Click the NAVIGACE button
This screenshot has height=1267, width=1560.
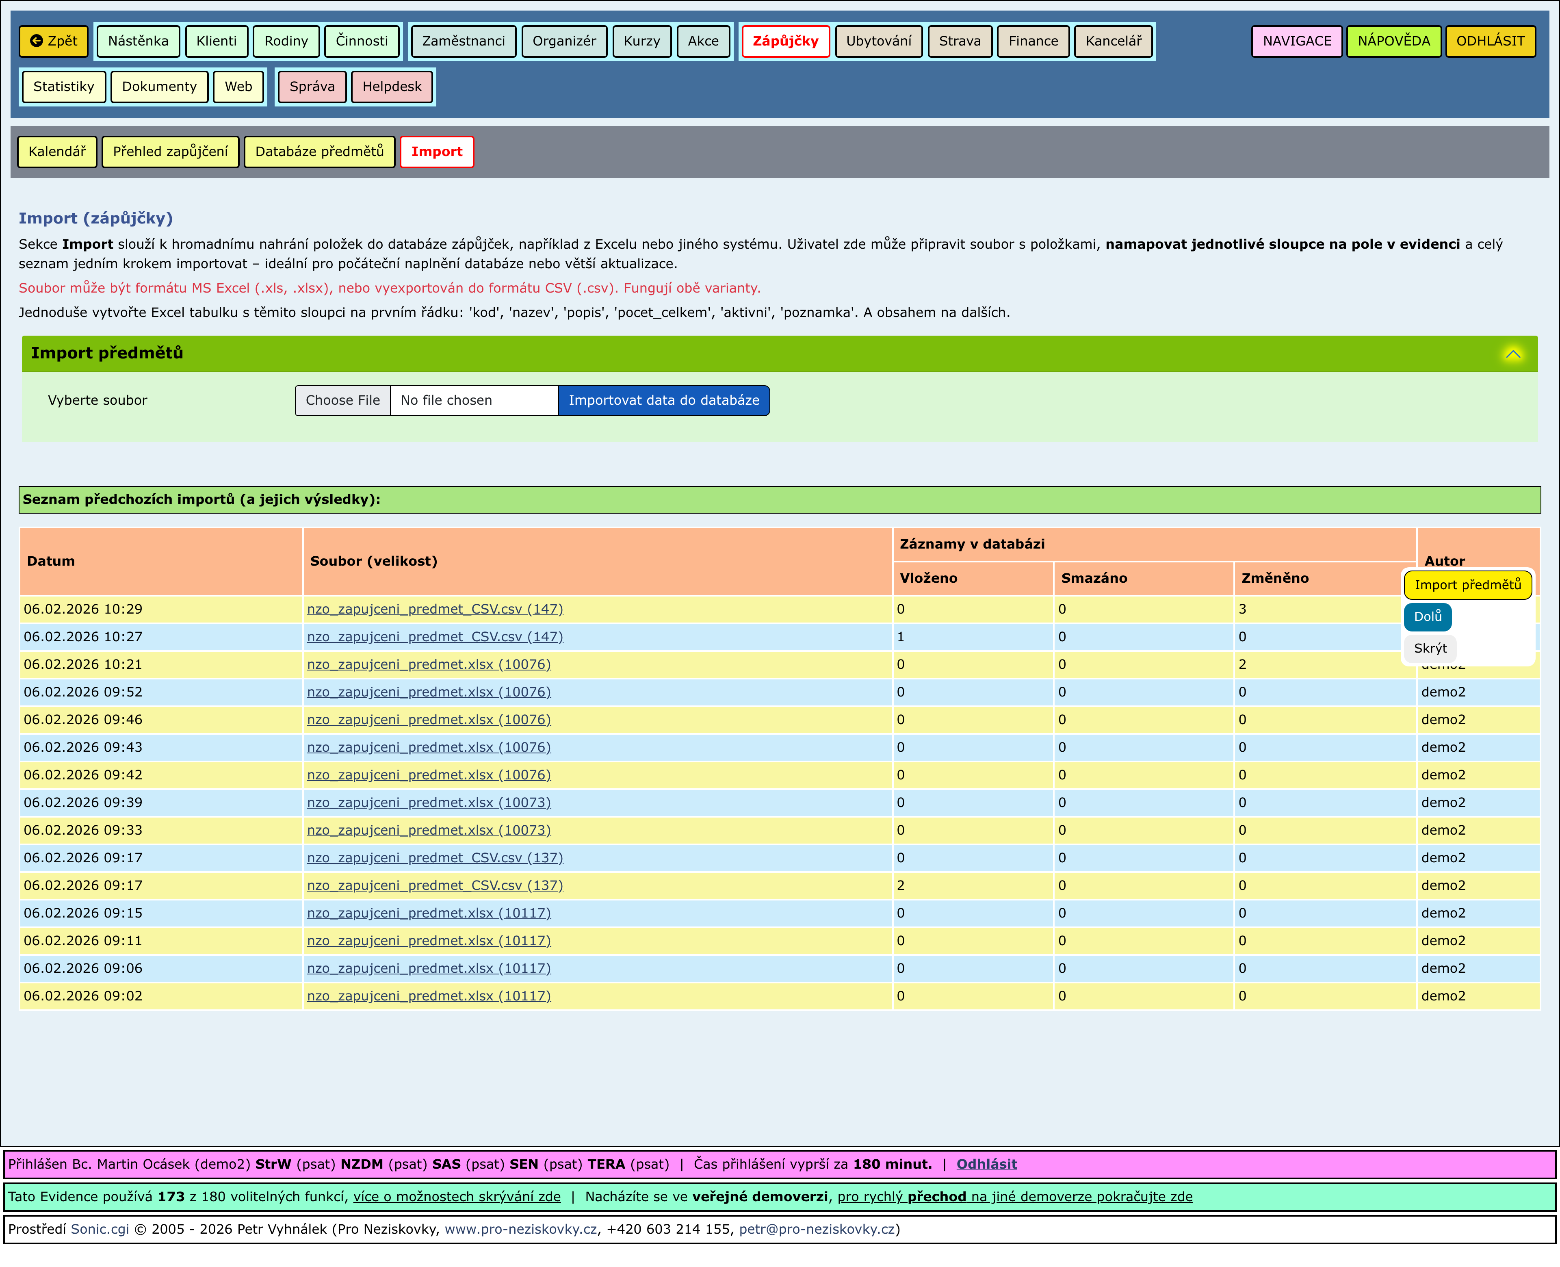(1296, 41)
